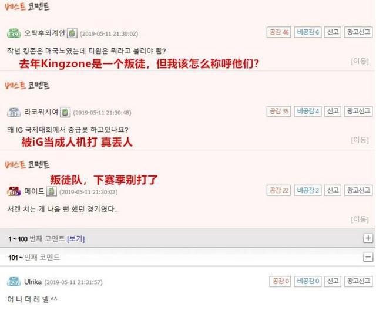Viewport: 376px width, 314px height.
Task: Click 비공감 0 on Ulrika's comment
Action: (308, 281)
